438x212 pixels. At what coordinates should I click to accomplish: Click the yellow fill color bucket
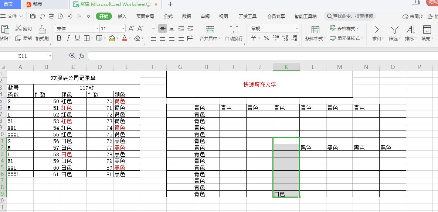click(x=112, y=38)
